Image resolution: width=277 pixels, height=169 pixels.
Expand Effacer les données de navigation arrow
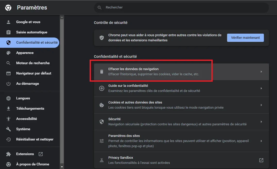pyautogui.click(x=261, y=72)
